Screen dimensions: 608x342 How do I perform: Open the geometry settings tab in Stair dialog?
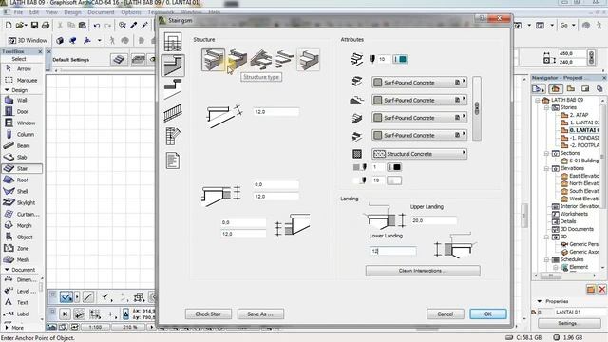point(173,42)
